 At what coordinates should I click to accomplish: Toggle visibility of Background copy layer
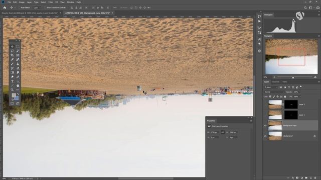[x=265, y=125]
